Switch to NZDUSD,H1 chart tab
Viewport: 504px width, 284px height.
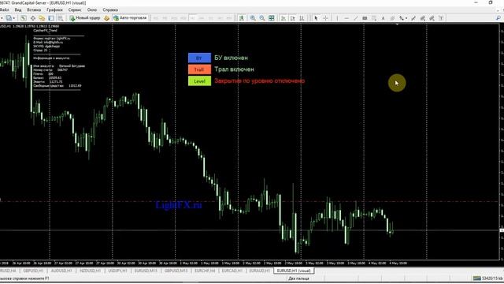(x=91, y=271)
